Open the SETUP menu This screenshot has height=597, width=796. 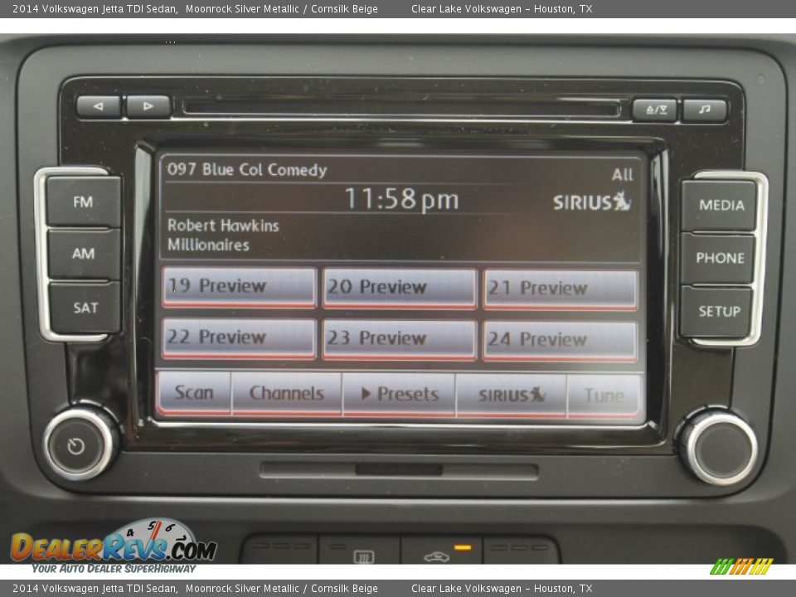tap(718, 312)
